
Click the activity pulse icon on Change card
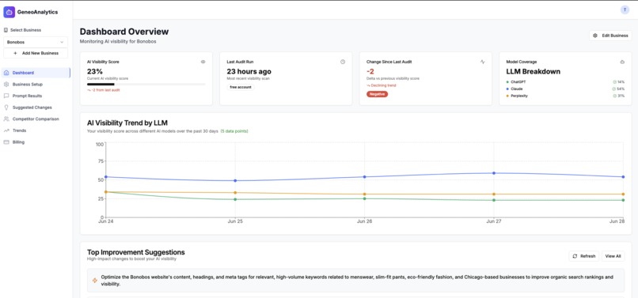(x=483, y=62)
